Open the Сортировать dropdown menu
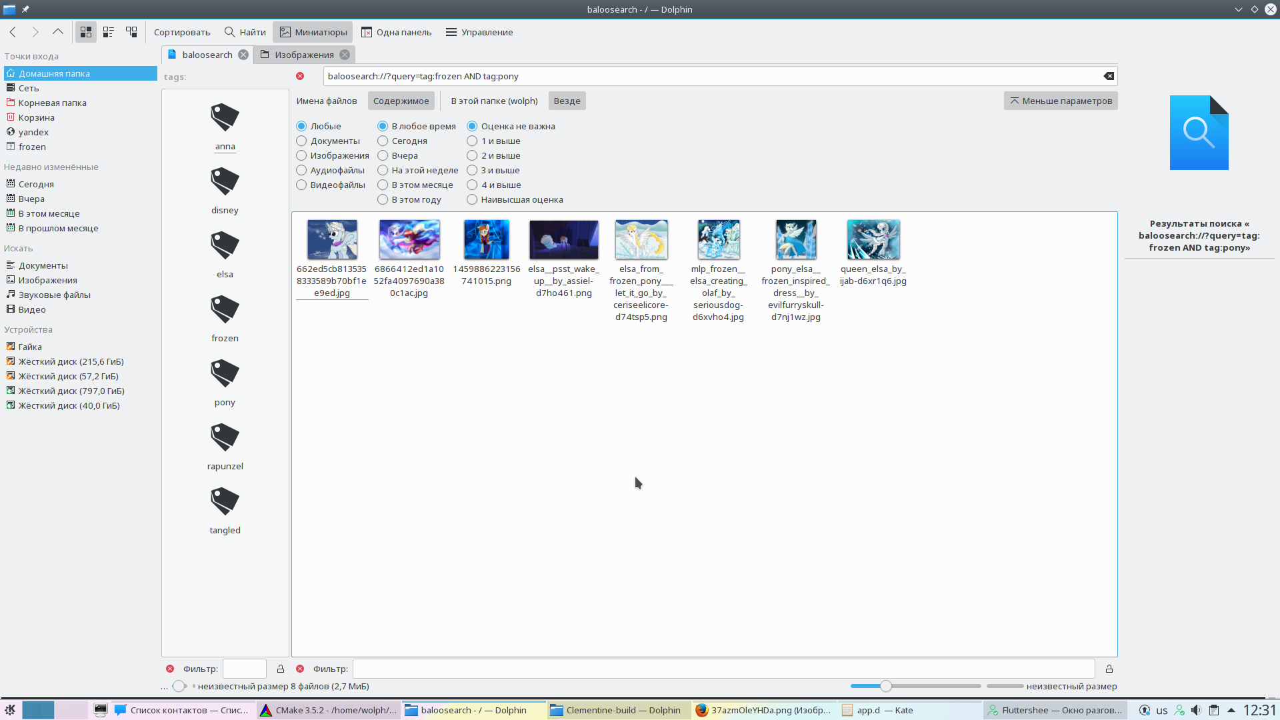Image resolution: width=1280 pixels, height=720 pixels. click(182, 32)
